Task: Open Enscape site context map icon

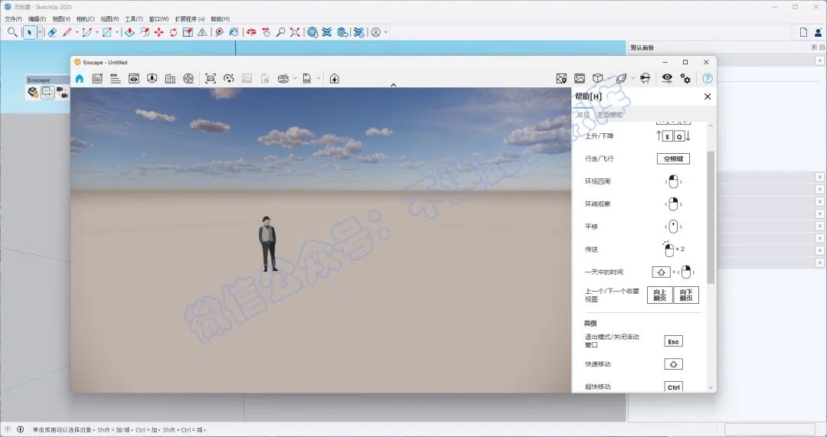Action: click(x=561, y=79)
